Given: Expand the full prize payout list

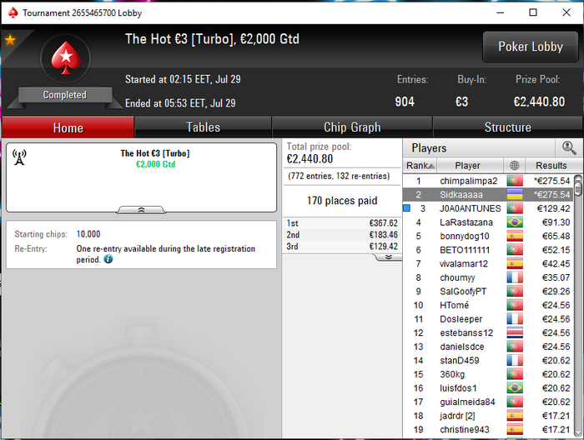Looking at the screenshot, I should (x=389, y=257).
